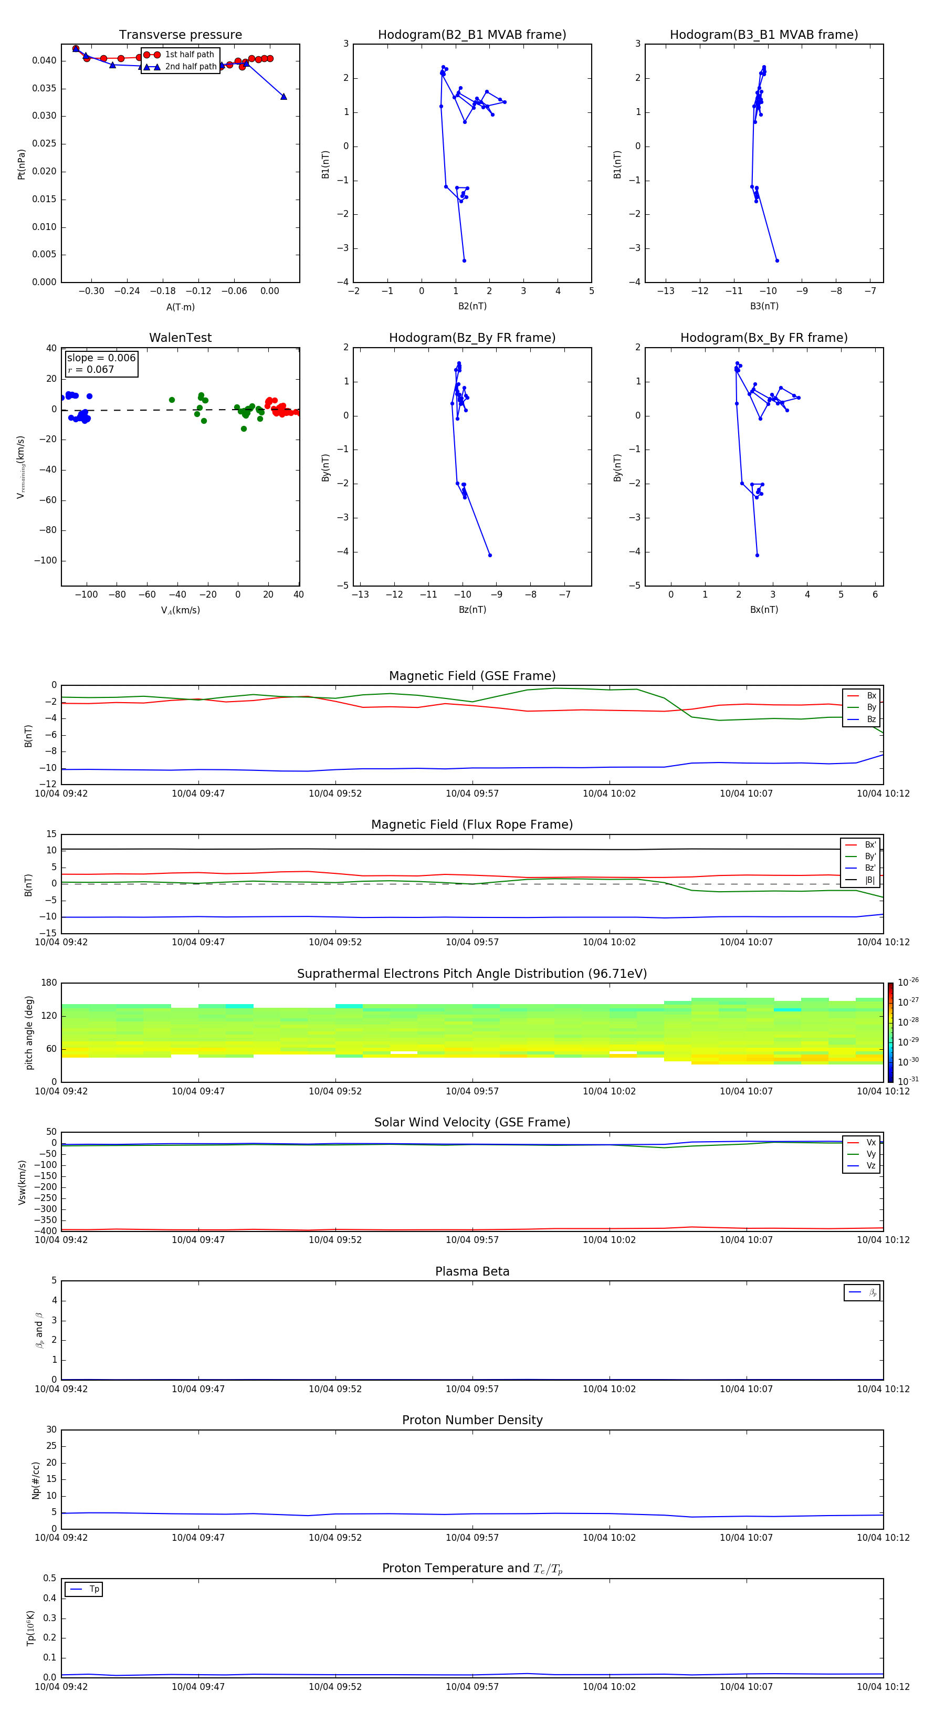This screenshot has height=1733, width=945.
Task: Select the "Hodogram(Bx_By FR frame)" title
Action: (x=764, y=338)
